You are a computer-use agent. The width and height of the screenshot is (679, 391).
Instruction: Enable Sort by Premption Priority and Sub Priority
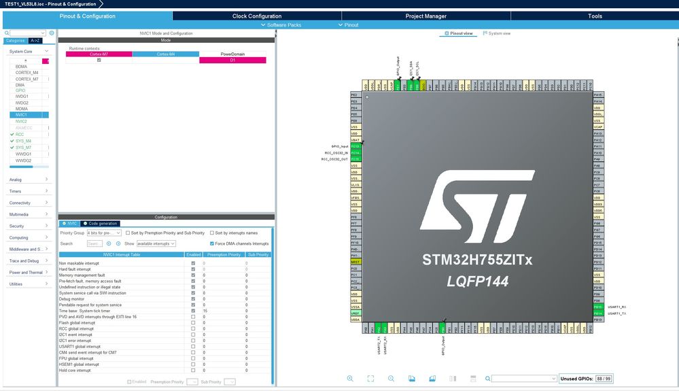[128, 233]
